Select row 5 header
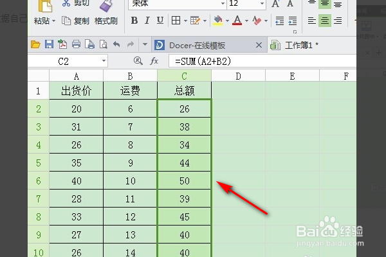 tap(39, 163)
